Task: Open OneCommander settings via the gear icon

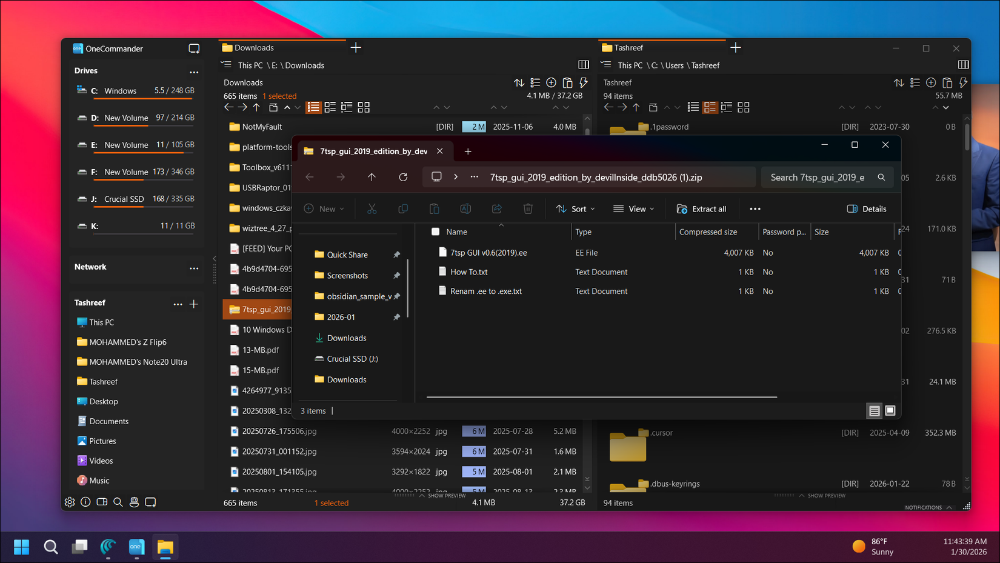Action: 69,502
